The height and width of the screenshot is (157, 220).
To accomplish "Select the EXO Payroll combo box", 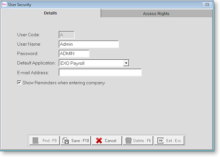I will 94,63.
